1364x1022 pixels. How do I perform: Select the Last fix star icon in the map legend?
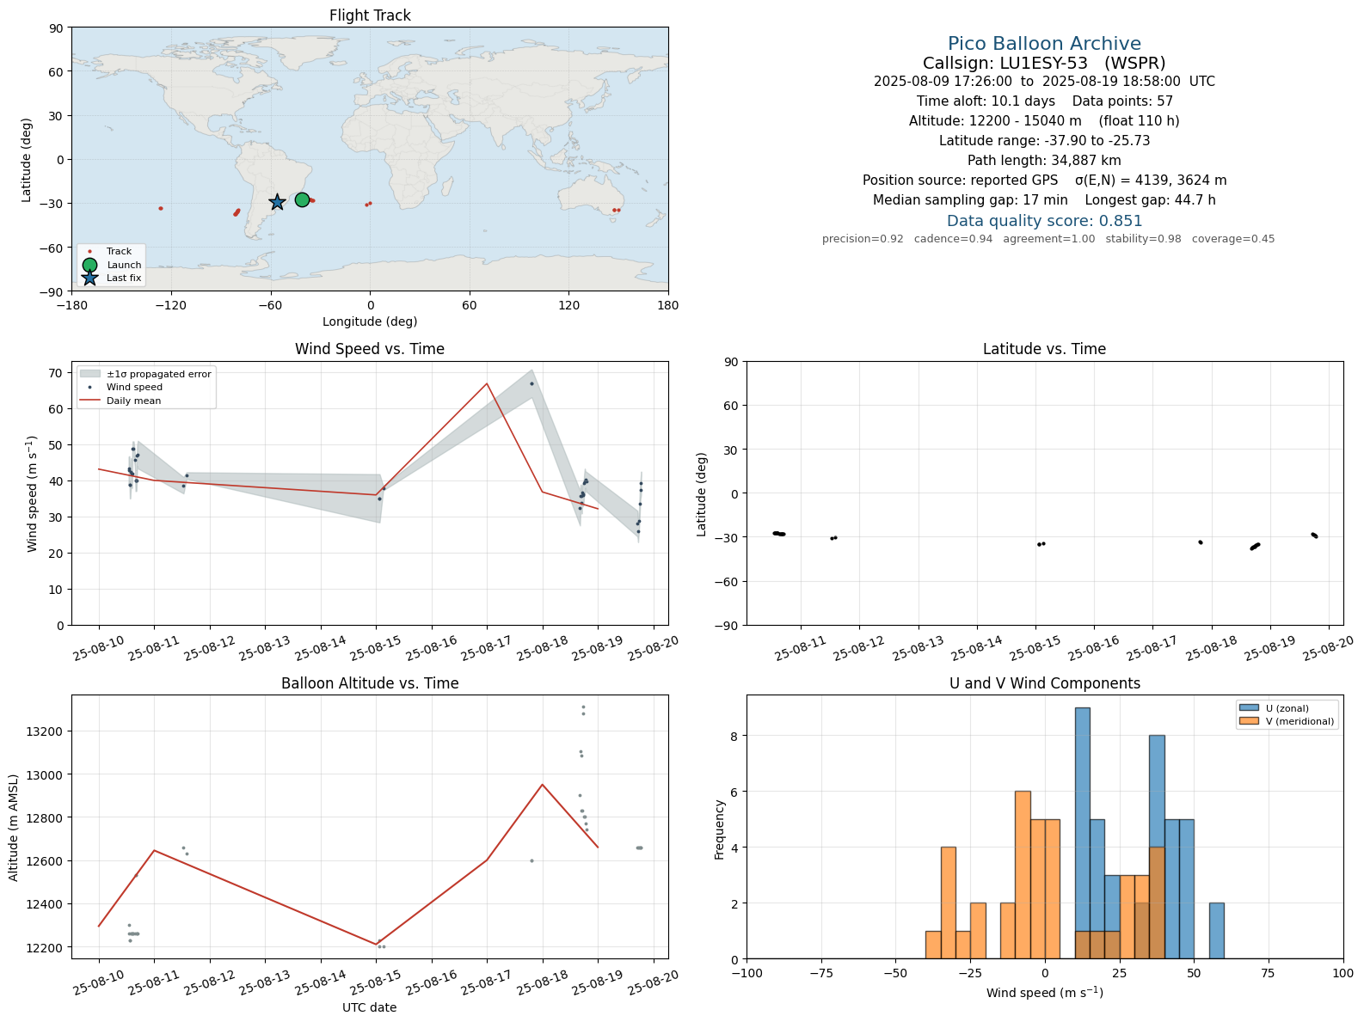pyautogui.click(x=89, y=278)
